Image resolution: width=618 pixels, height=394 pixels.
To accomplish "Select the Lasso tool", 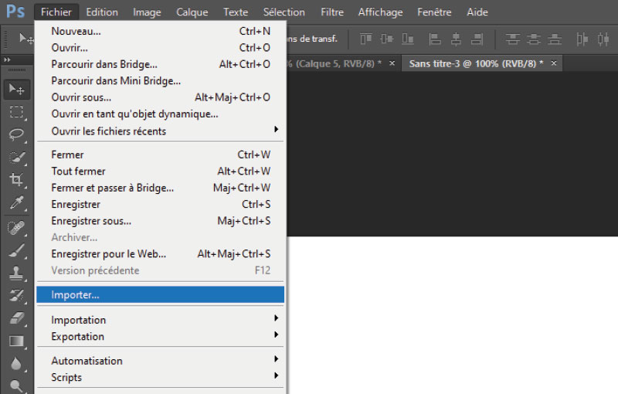I will click(17, 134).
